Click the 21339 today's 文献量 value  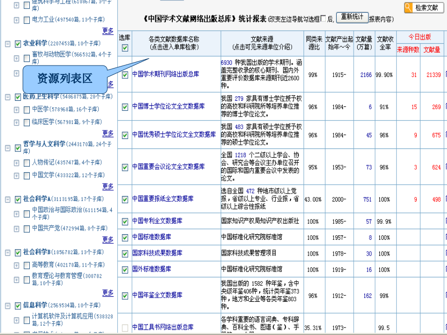tap(434, 75)
